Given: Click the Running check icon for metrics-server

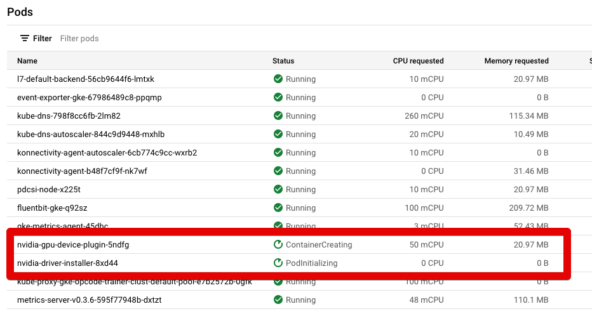Looking at the screenshot, I should pyautogui.click(x=278, y=300).
